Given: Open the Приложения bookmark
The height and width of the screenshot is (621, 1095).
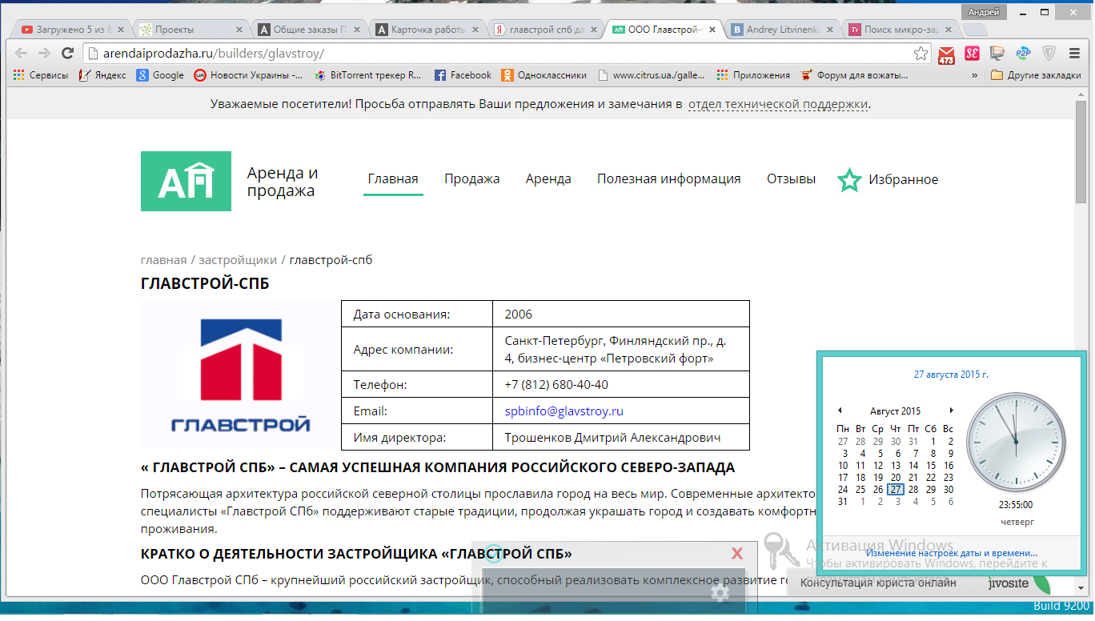Looking at the screenshot, I should (x=754, y=75).
